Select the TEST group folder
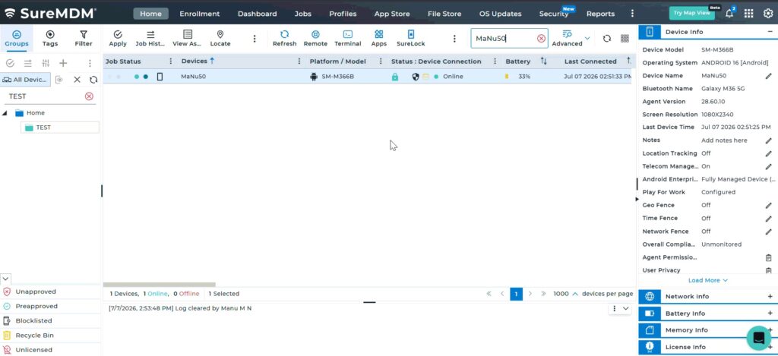The image size is (778, 356). click(60, 128)
